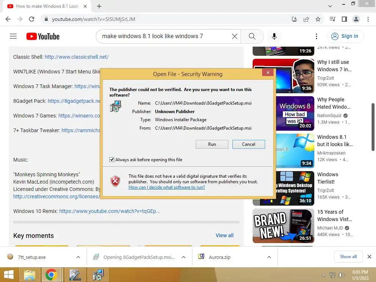Open the Chrome three-dot menu
The width and height of the screenshot is (376, 282).
368,19
